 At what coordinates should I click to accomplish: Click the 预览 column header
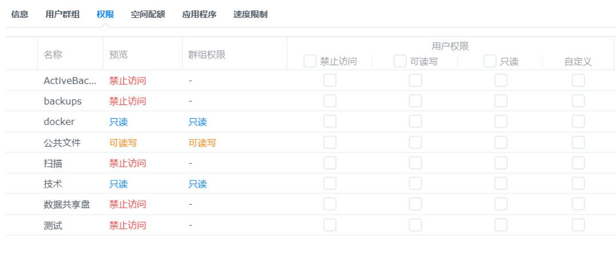point(118,54)
